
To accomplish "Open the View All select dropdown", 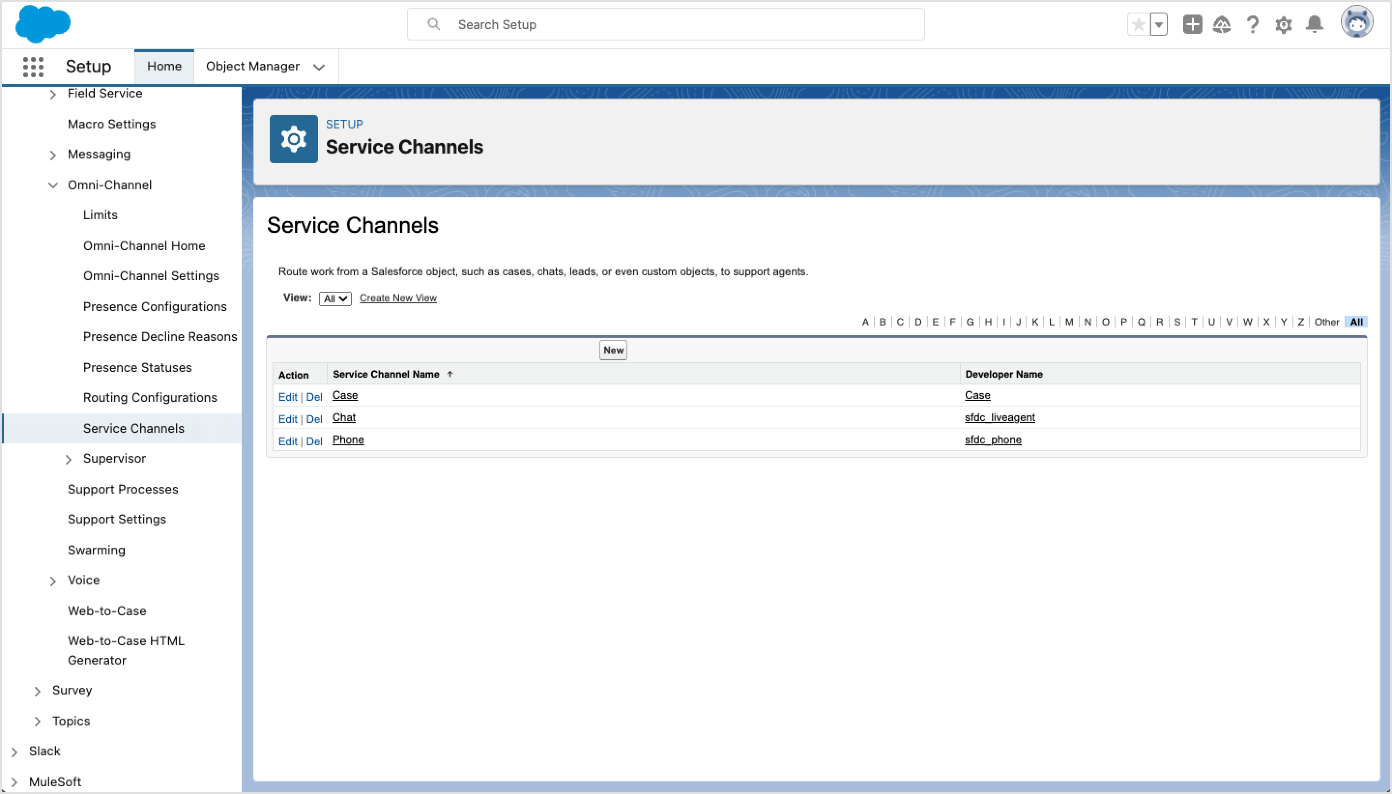I will click(x=335, y=298).
